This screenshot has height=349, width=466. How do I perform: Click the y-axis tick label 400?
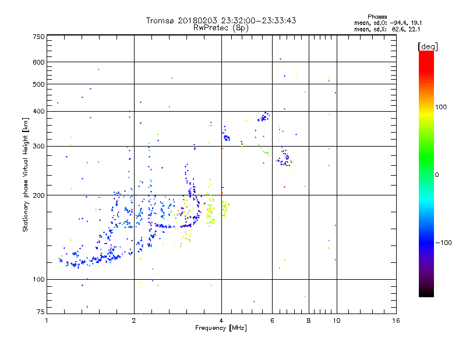(38, 111)
